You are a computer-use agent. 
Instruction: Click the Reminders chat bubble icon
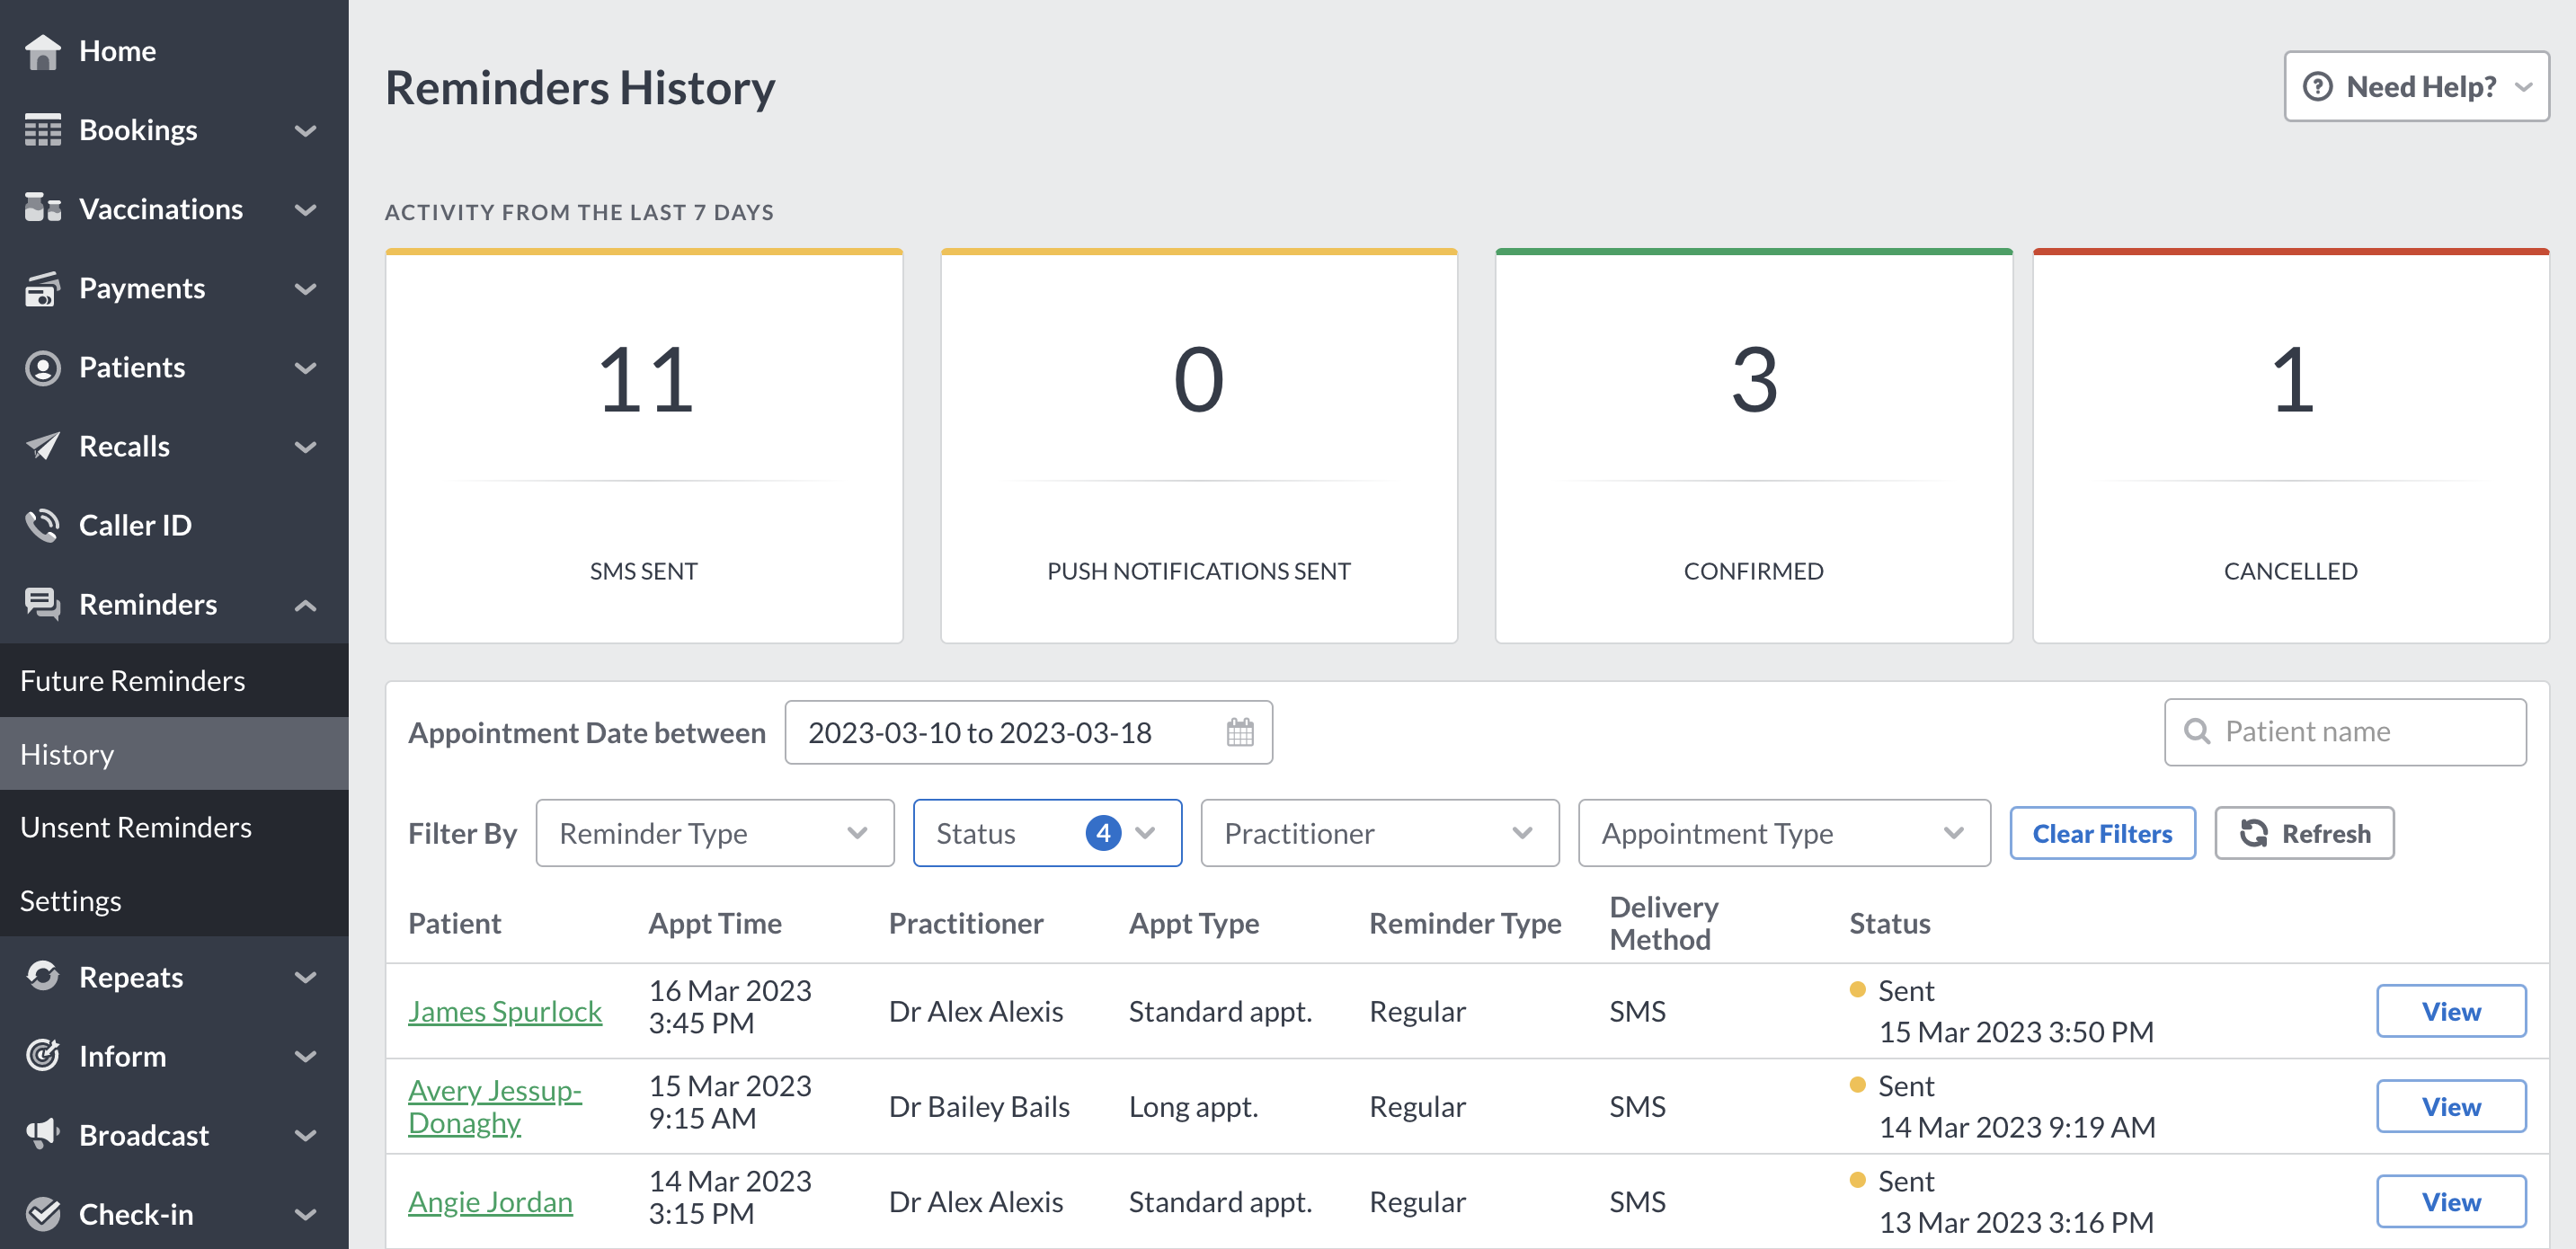(x=42, y=604)
